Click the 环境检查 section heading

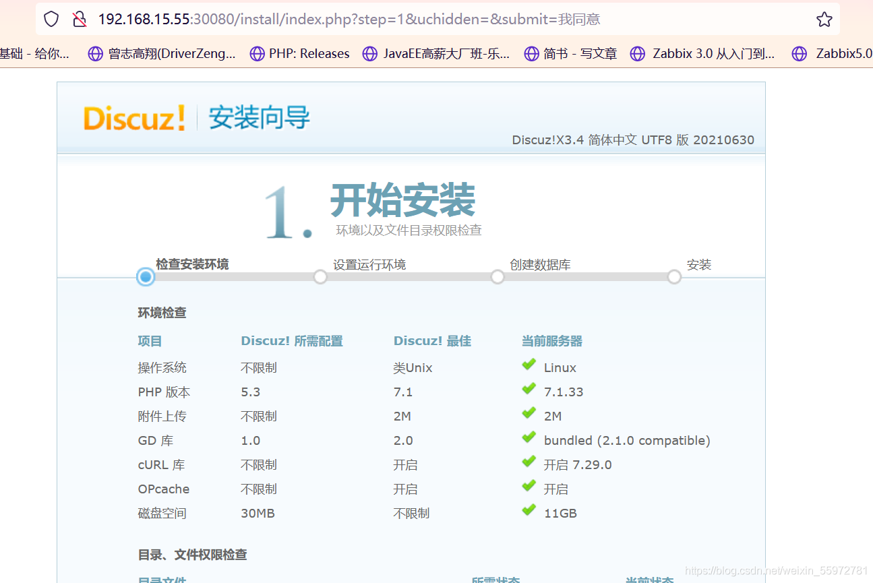click(162, 313)
